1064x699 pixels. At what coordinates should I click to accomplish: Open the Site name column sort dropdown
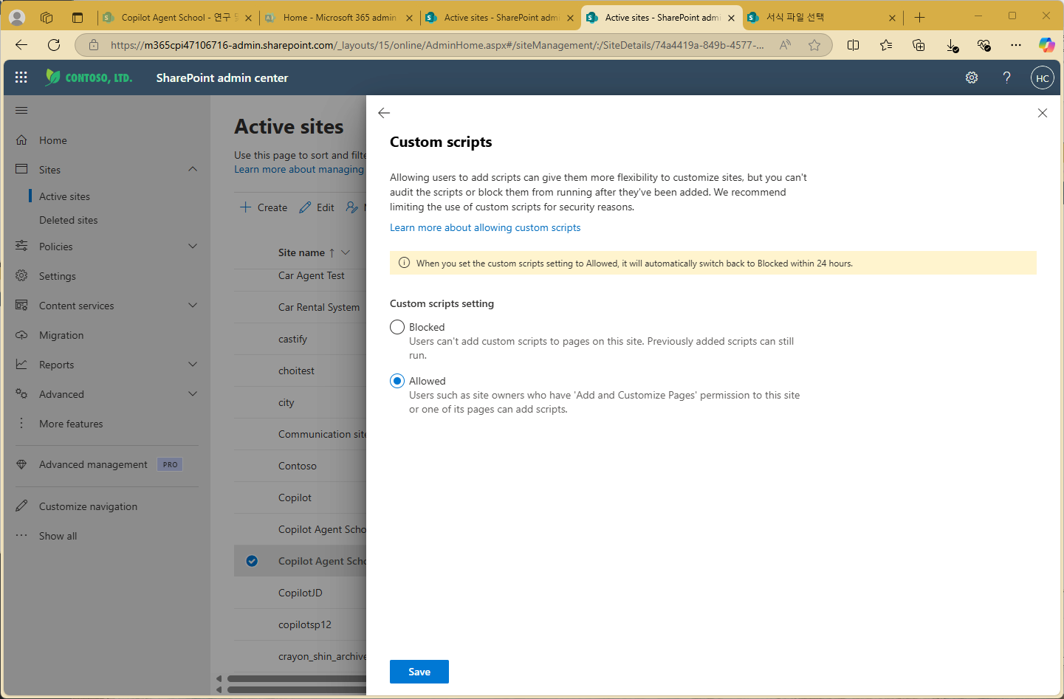(346, 252)
